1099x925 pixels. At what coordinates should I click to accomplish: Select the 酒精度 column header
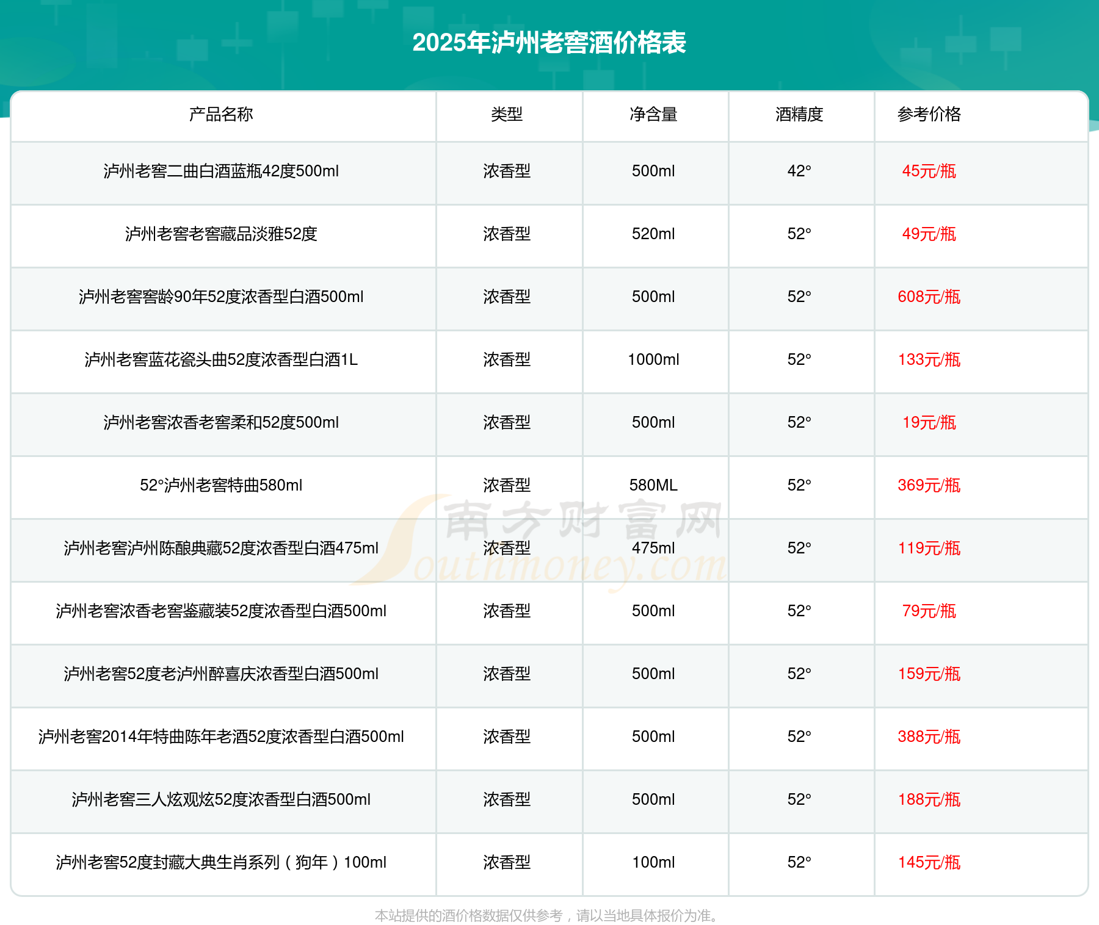point(799,114)
